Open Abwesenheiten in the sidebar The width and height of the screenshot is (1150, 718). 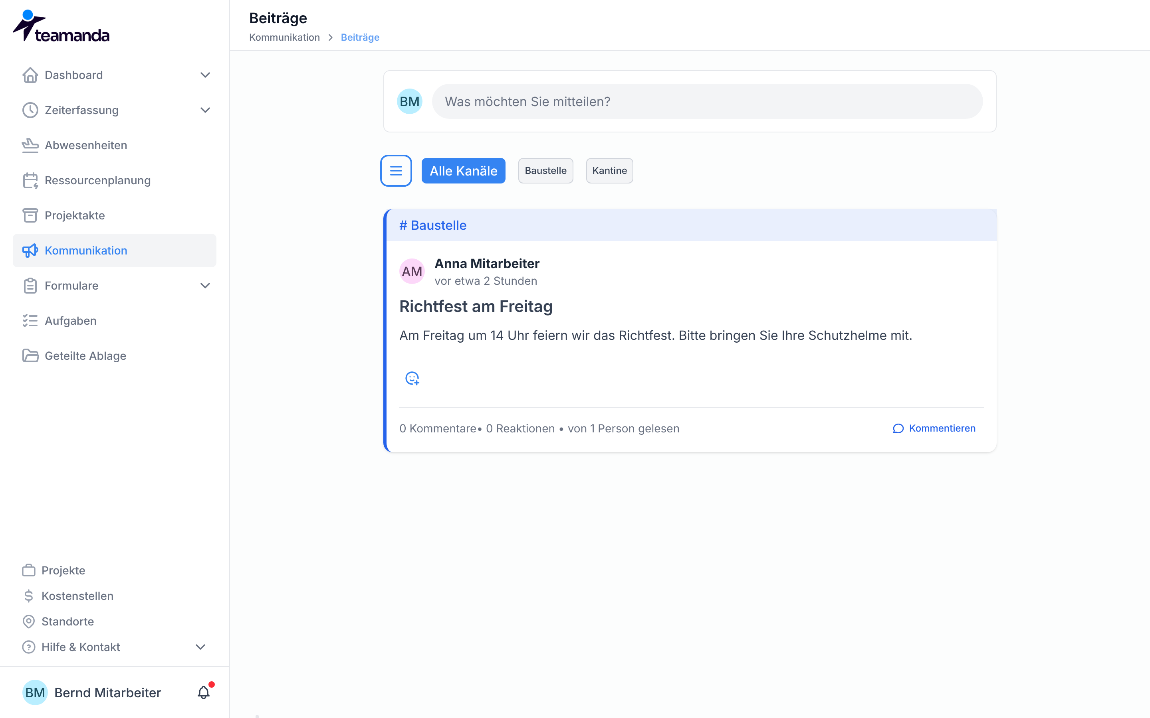(115, 145)
